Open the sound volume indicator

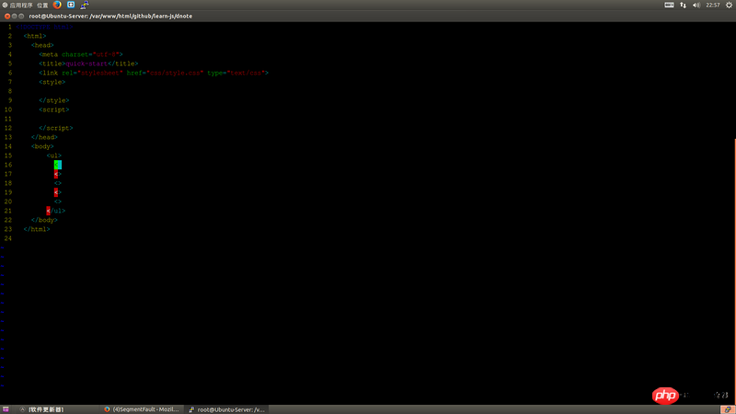coord(696,5)
